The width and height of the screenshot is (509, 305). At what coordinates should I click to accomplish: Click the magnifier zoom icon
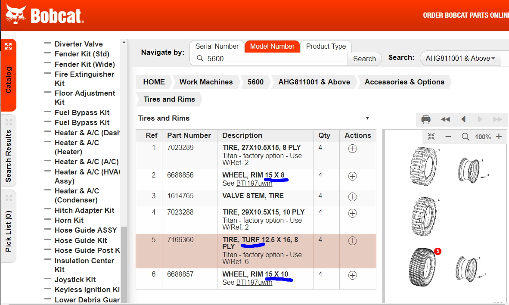[x=466, y=137]
